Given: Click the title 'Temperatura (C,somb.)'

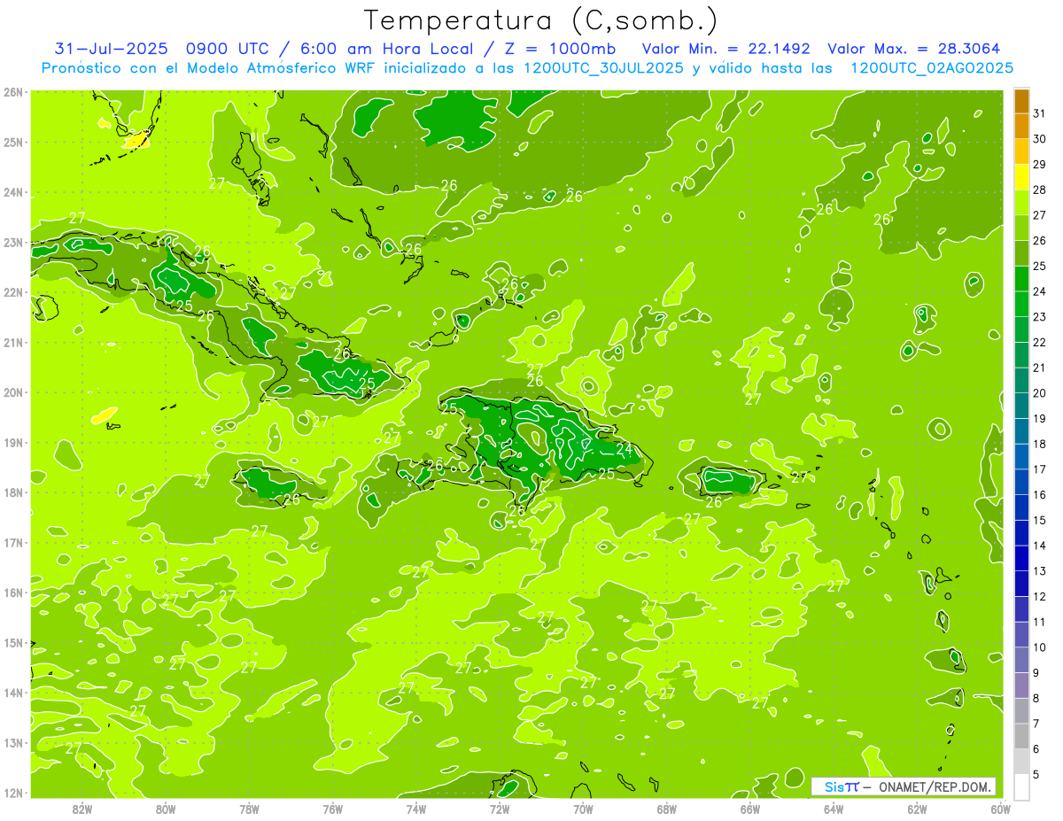Looking at the screenshot, I should pyautogui.click(x=541, y=20).
